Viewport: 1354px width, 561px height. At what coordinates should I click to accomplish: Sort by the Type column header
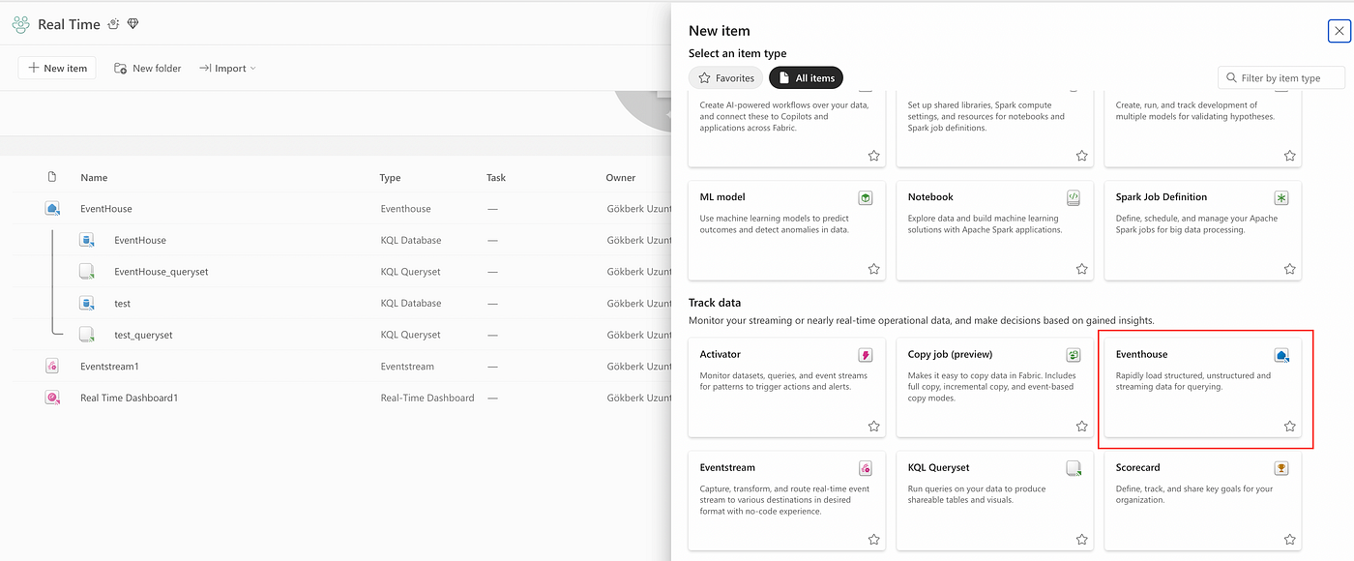(390, 178)
